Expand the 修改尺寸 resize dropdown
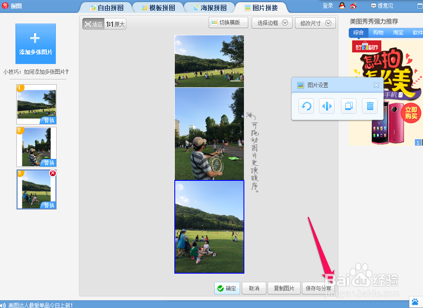Screen dimensions: 423x308 coord(315,22)
